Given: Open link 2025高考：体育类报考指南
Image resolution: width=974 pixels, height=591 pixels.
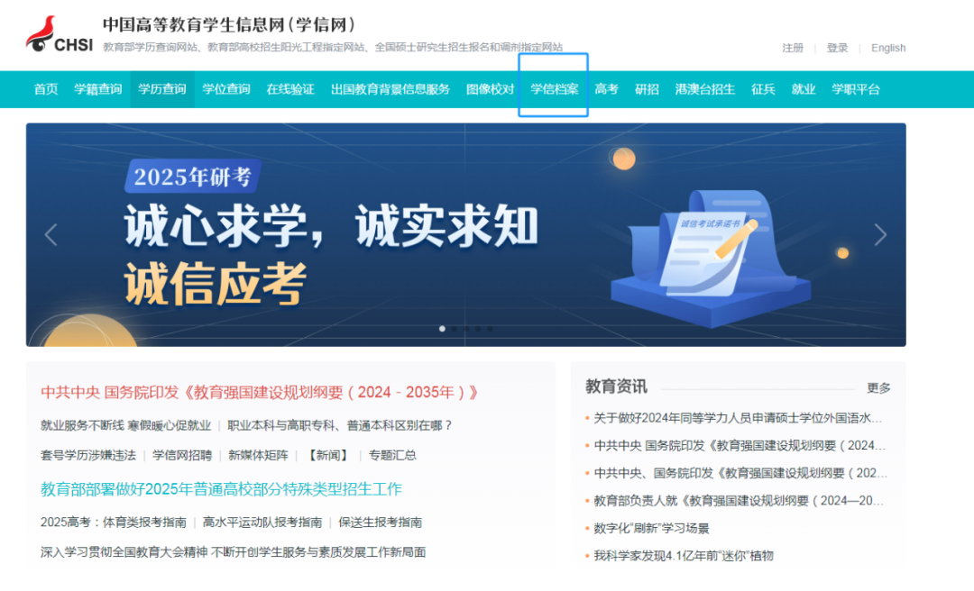Looking at the screenshot, I should click(x=114, y=523).
